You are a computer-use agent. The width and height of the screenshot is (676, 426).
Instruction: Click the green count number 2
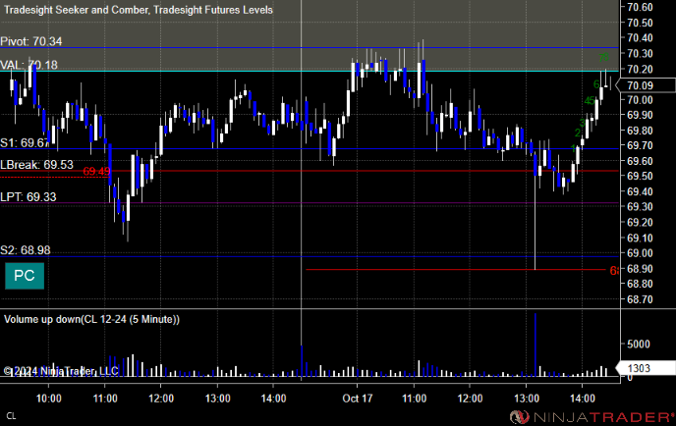[578, 133]
